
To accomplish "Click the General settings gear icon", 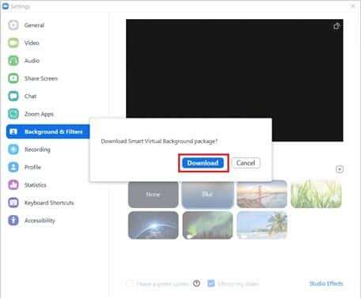I will (13, 25).
